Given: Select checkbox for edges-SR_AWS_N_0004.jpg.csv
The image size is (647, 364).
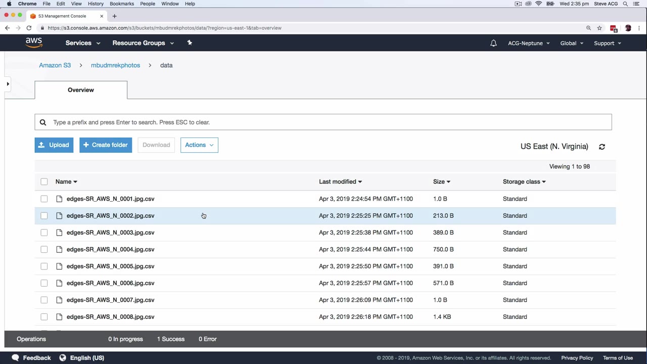Looking at the screenshot, I should coord(44,249).
